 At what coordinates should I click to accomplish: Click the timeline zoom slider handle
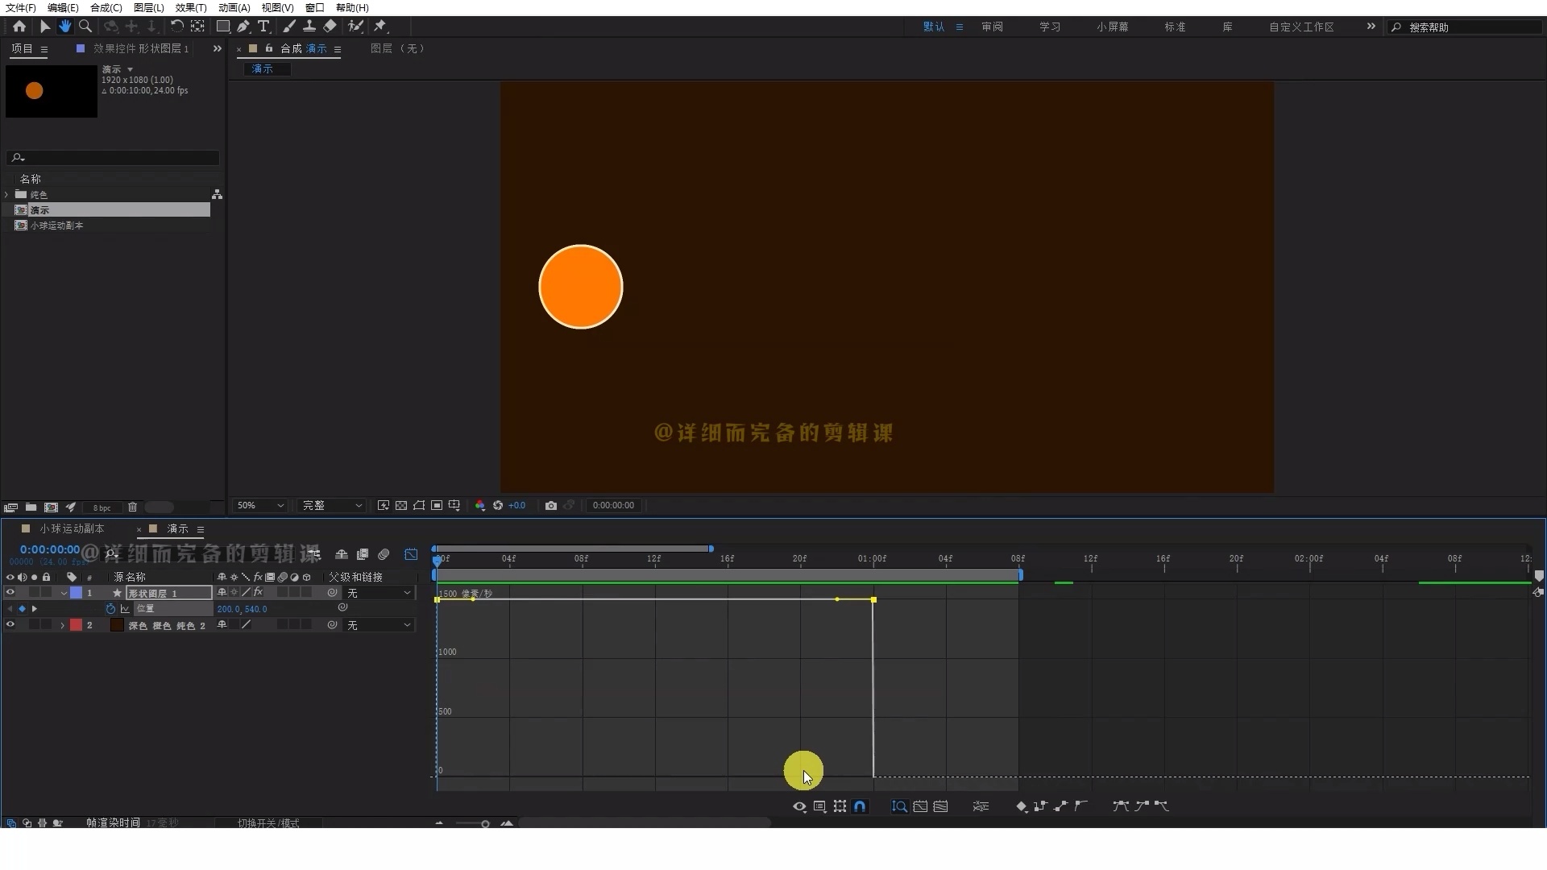(485, 823)
